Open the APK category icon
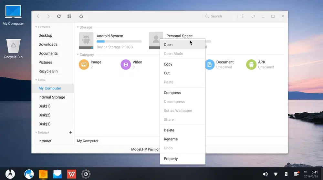Screen dimensions: 323x180 (251, 64)
